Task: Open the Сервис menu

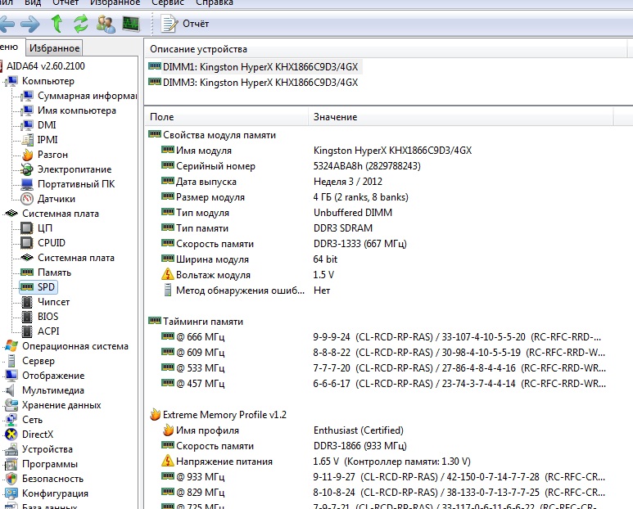Action: point(168,2)
